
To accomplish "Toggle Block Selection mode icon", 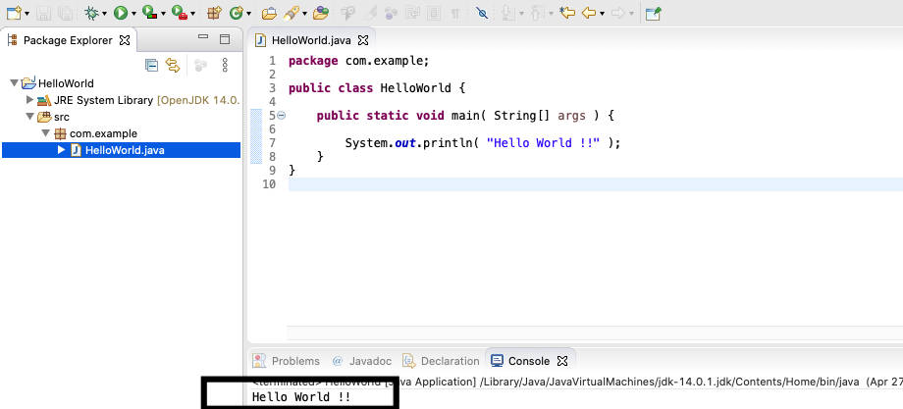I will coord(433,13).
